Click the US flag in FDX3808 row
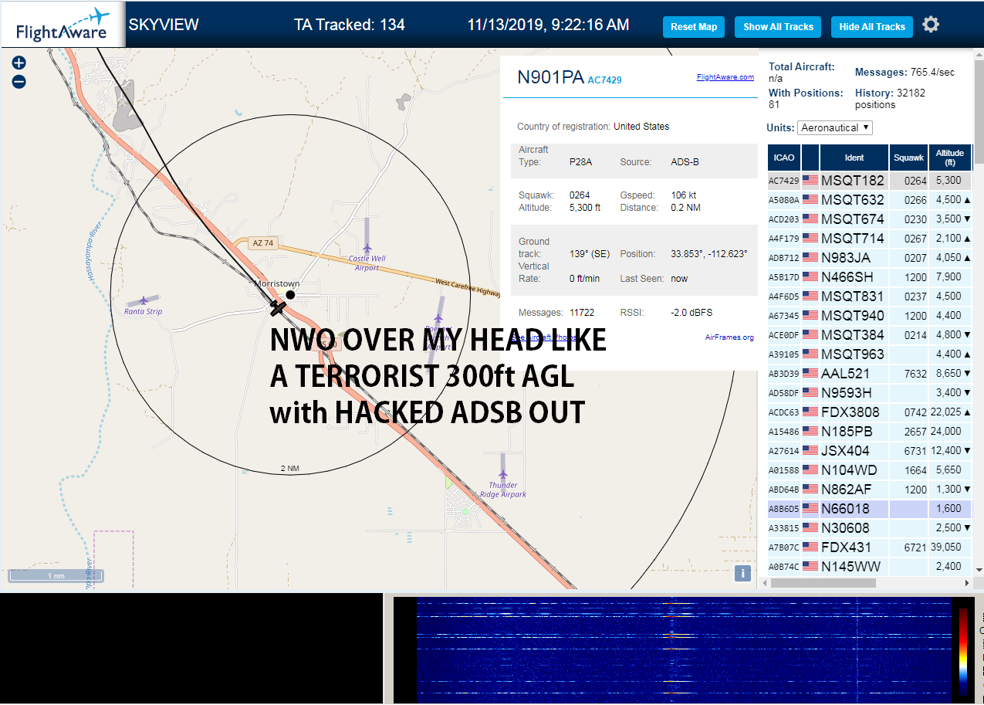 click(x=810, y=412)
